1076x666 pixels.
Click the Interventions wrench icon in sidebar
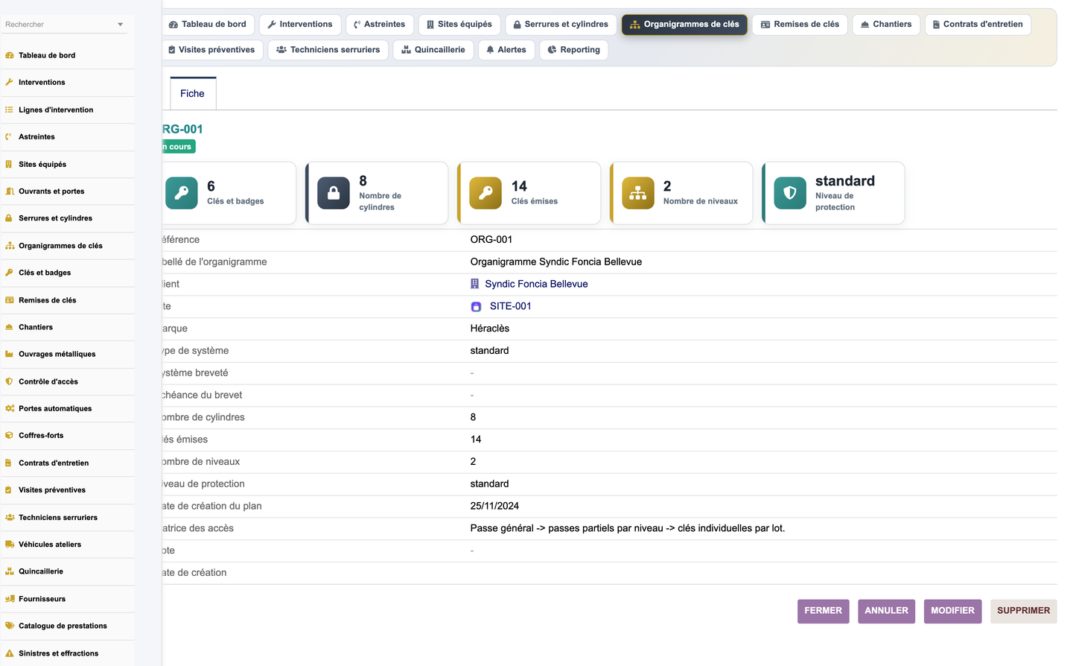tap(10, 83)
